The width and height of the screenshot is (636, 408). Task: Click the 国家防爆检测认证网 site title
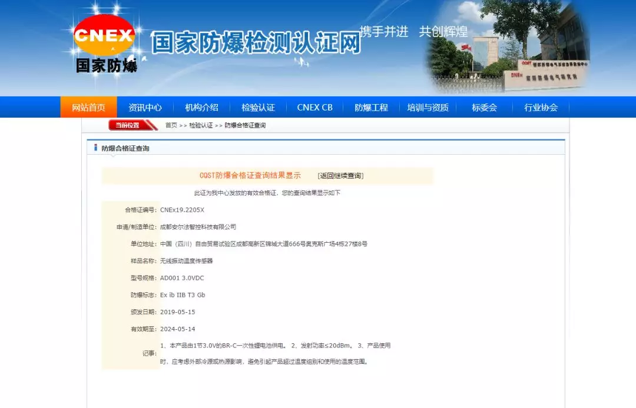(x=256, y=44)
